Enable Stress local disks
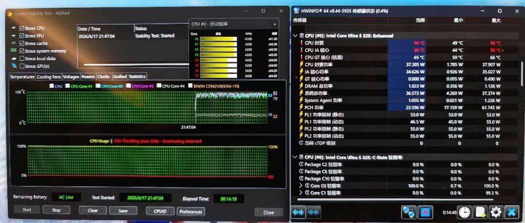 click(x=22, y=59)
